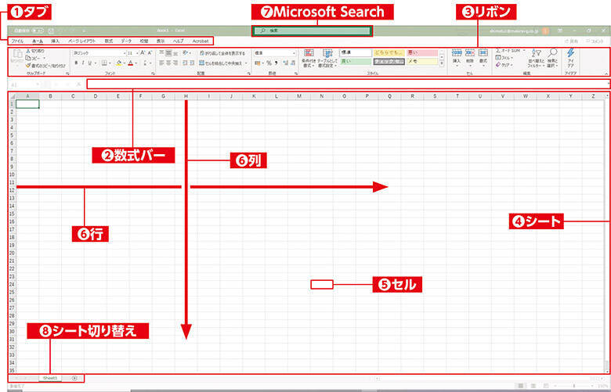Click the Share (共有) button
611x392 pixels.
pos(570,40)
